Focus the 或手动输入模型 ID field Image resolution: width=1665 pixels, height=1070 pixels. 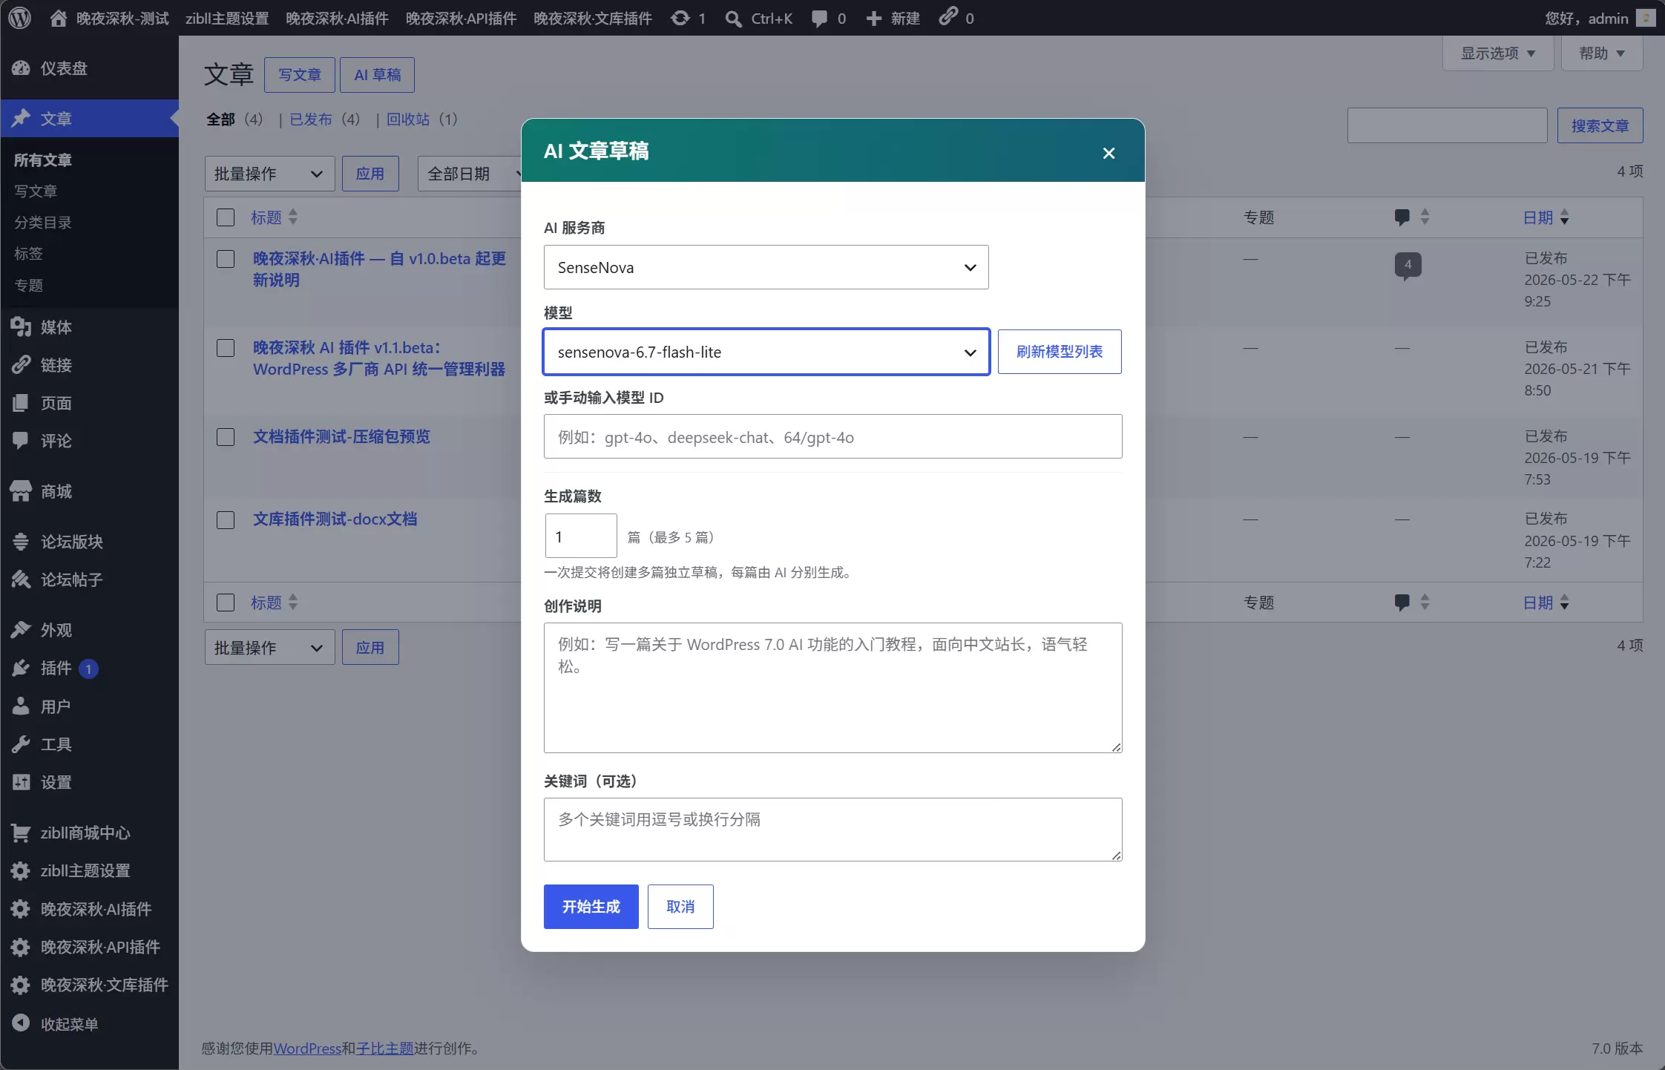click(832, 436)
